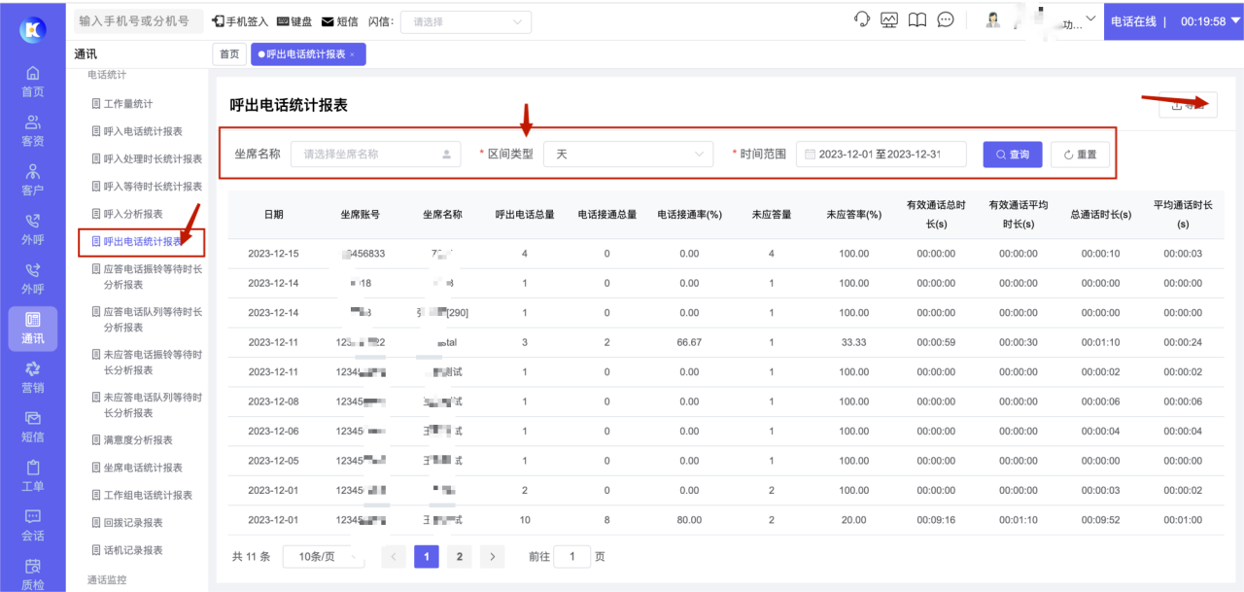Image resolution: width=1244 pixels, height=592 pixels.
Task: Click the 电话接通率(%) column header
Action: tap(689, 214)
